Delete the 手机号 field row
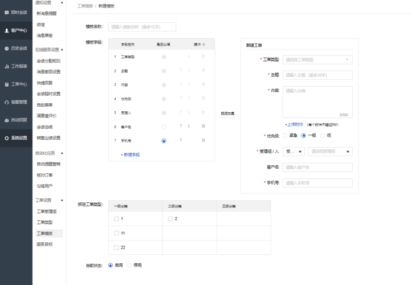Screen dimensions: 411x285 click(204, 141)
